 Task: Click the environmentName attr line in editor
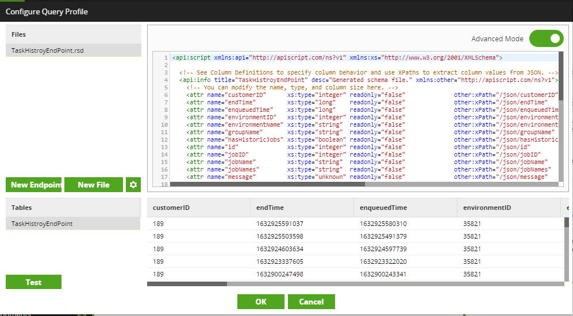pos(372,124)
